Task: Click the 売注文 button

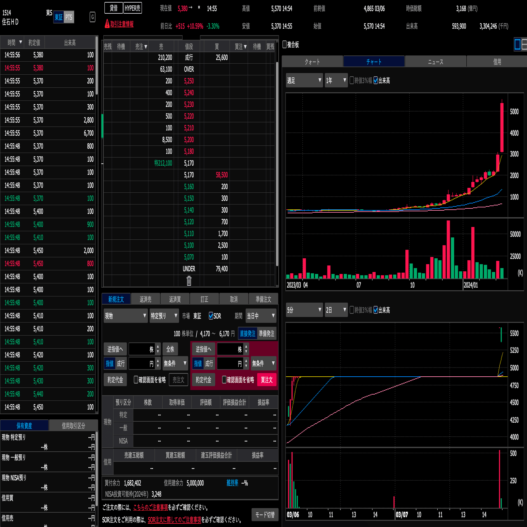Action: [x=178, y=380]
